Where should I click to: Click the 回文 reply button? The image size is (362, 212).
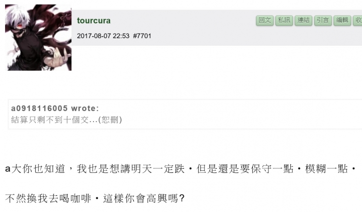pos(264,20)
